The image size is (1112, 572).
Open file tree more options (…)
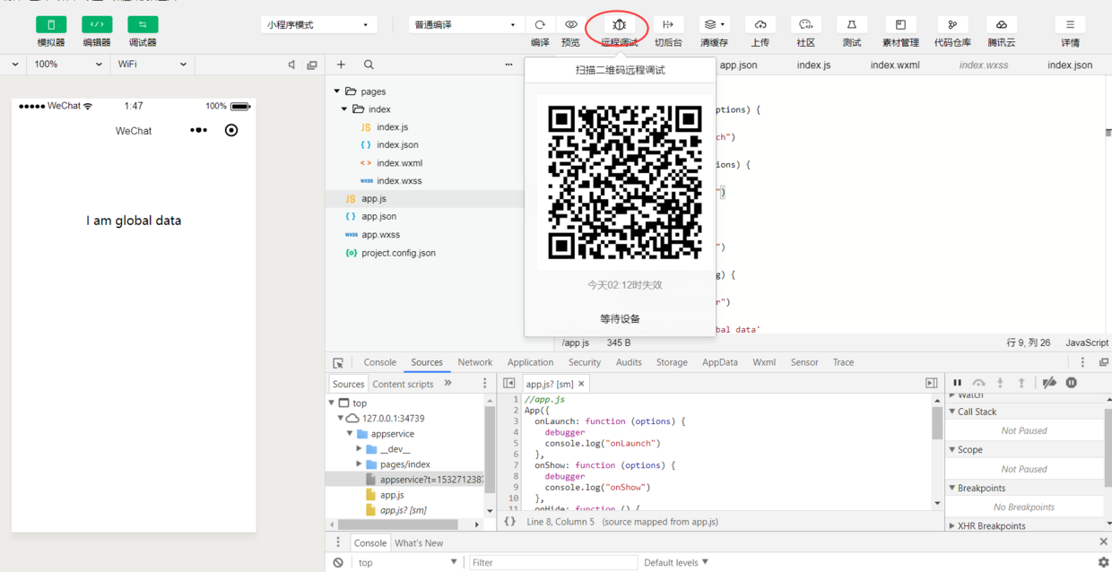click(508, 65)
